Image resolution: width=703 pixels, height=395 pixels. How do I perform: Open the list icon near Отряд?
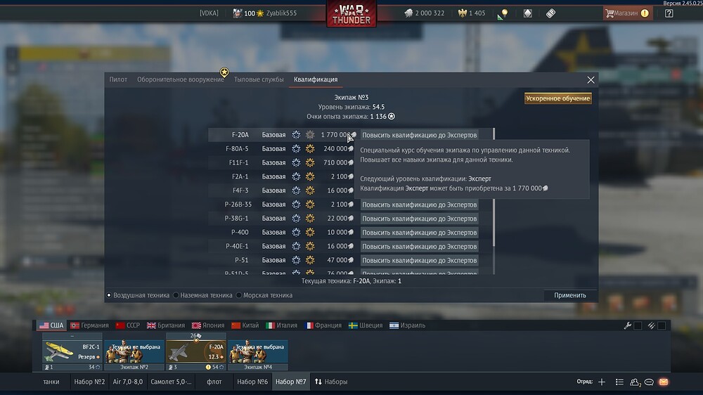click(619, 382)
